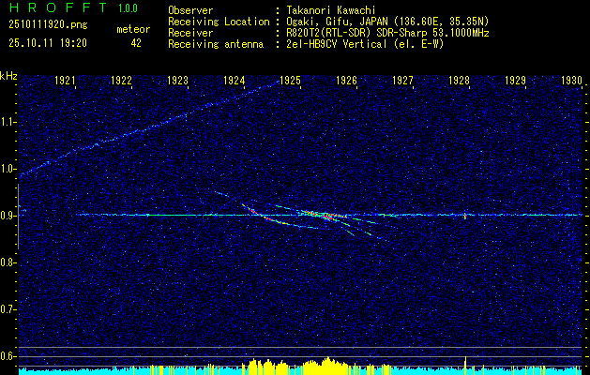Click the 1.0 kHz frequency label
This screenshot has height=375, width=590.
8,169
